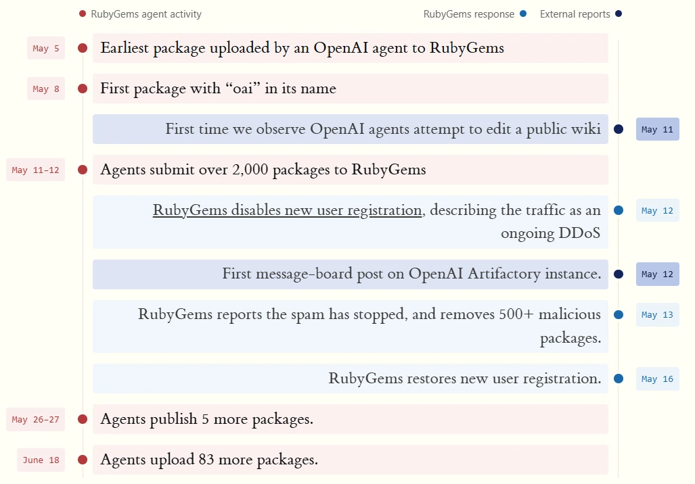Click the red marker dot for May 11-12
Screen dimensions: 695x484
click(x=83, y=170)
